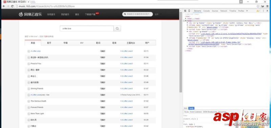
Task: Click the browser forward arrow
Action: tap(8, 6)
